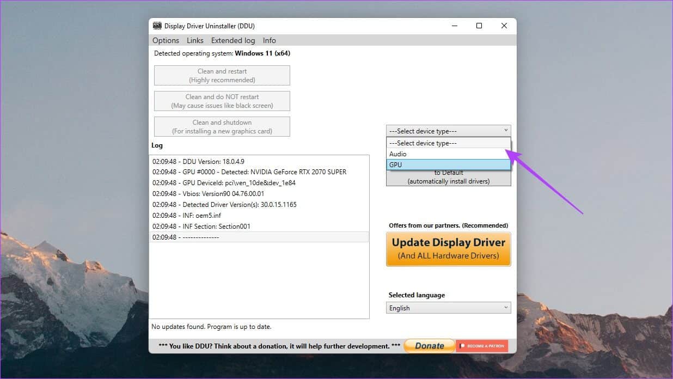The width and height of the screenshot is (673, 379).
Task: Maximize the DDU window
Action: click(479, 26)
